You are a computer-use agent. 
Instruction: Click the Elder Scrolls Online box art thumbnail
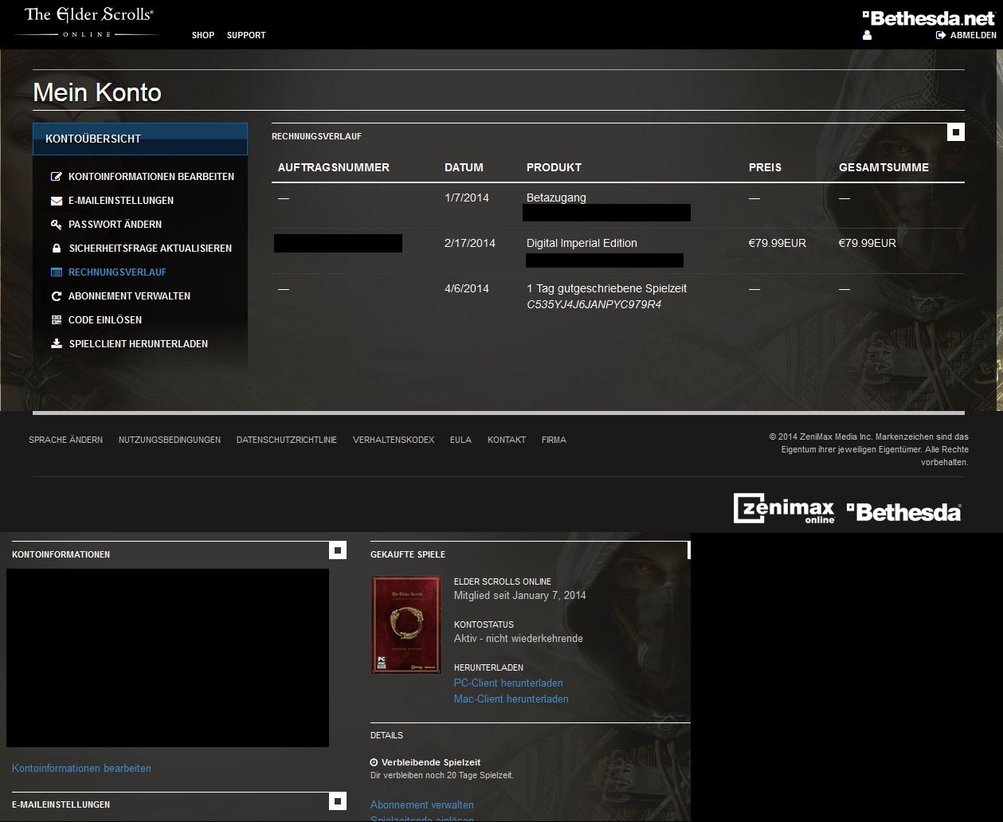coord(406,624)
